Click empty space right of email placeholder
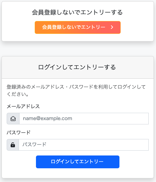The image size is (156, 182). 110,119
